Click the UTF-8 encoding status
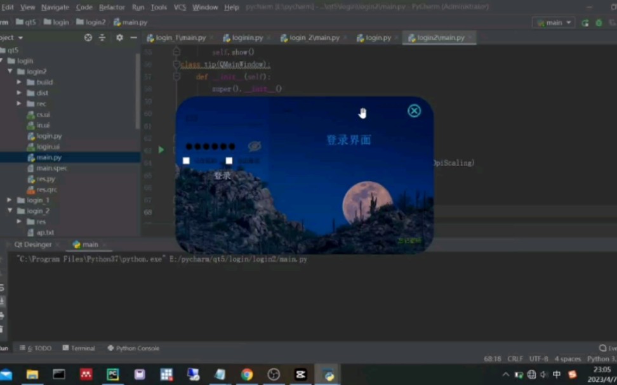Screen dimensions: 617x385 pyautogui.click(x=539, y=359)
